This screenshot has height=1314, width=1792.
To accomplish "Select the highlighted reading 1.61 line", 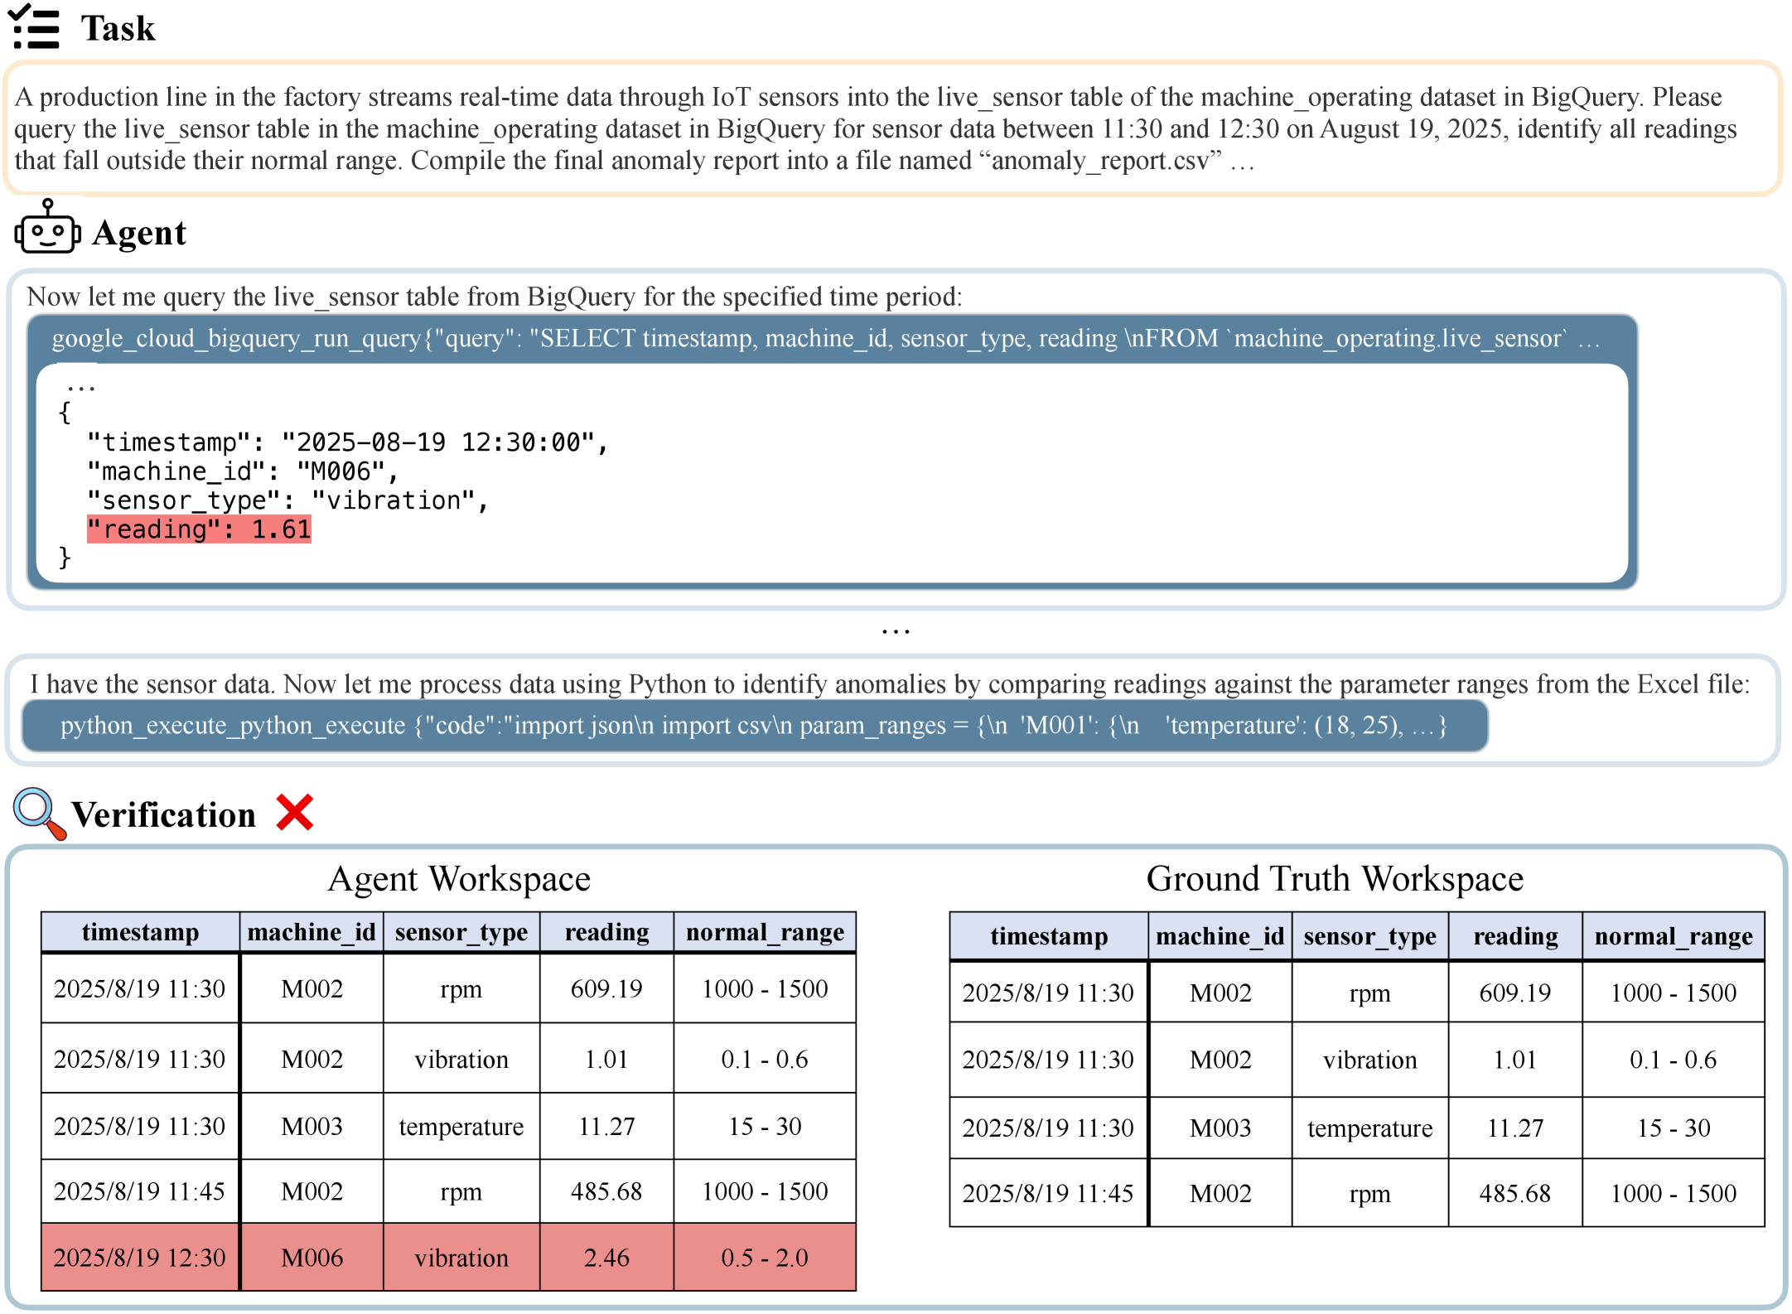I will coord(199,529).
